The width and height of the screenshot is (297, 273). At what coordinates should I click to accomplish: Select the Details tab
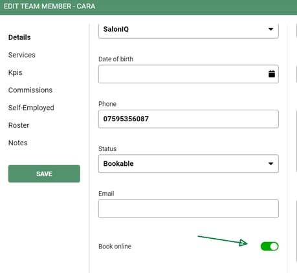(19, 37)
